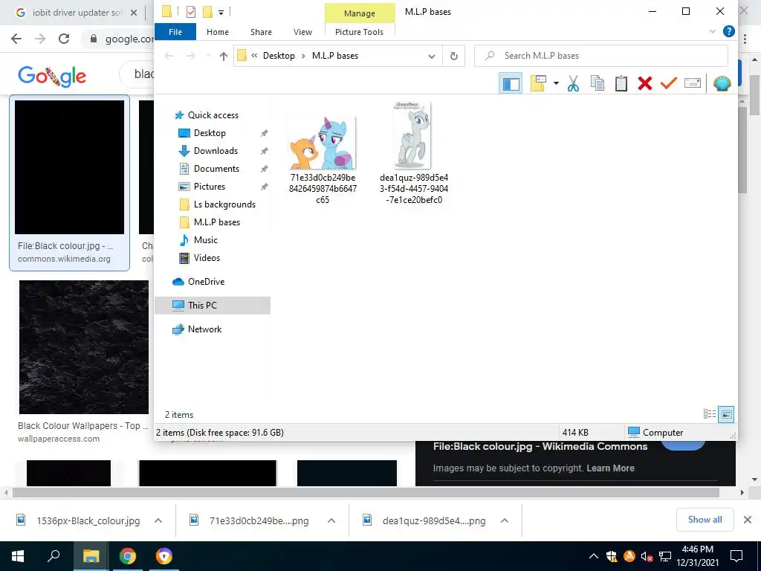Screen dimensions: 761x571
Task: Click Chrome back arrow button
Action: click(16, 39)
